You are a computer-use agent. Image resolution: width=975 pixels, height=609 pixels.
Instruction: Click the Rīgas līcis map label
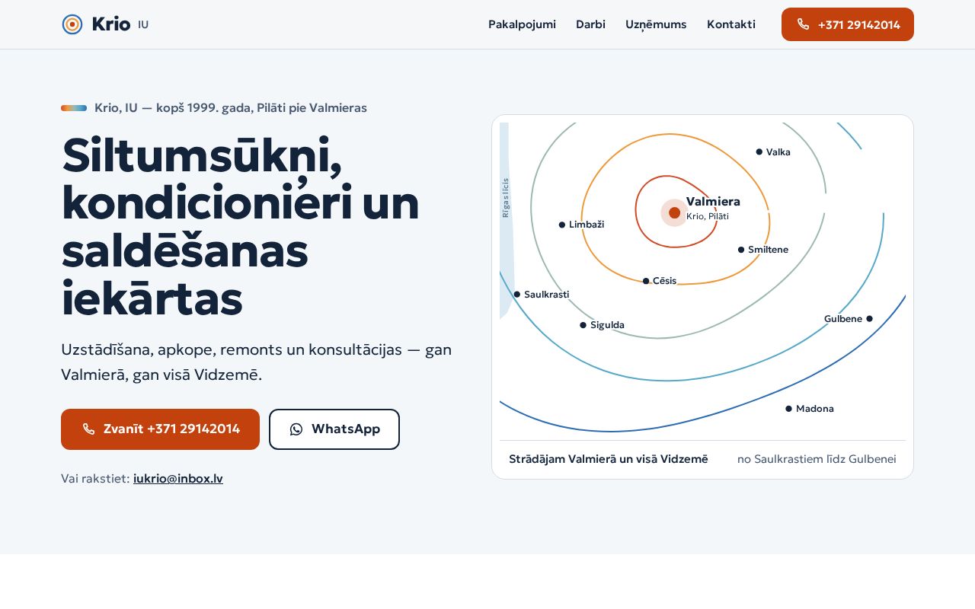[x=506, y=198]
